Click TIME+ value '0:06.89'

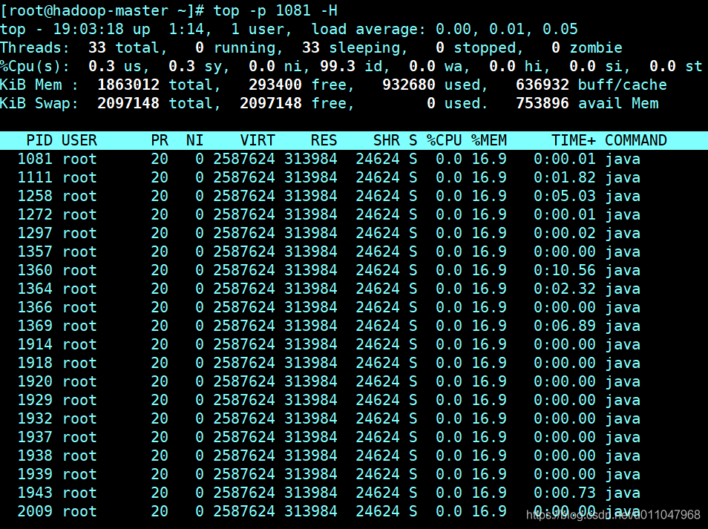[565, 326]
